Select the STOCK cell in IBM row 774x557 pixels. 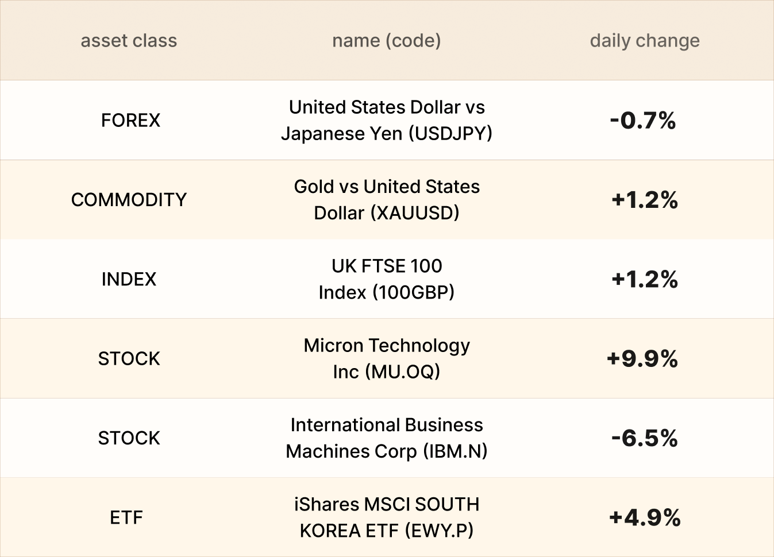point(129,438)
